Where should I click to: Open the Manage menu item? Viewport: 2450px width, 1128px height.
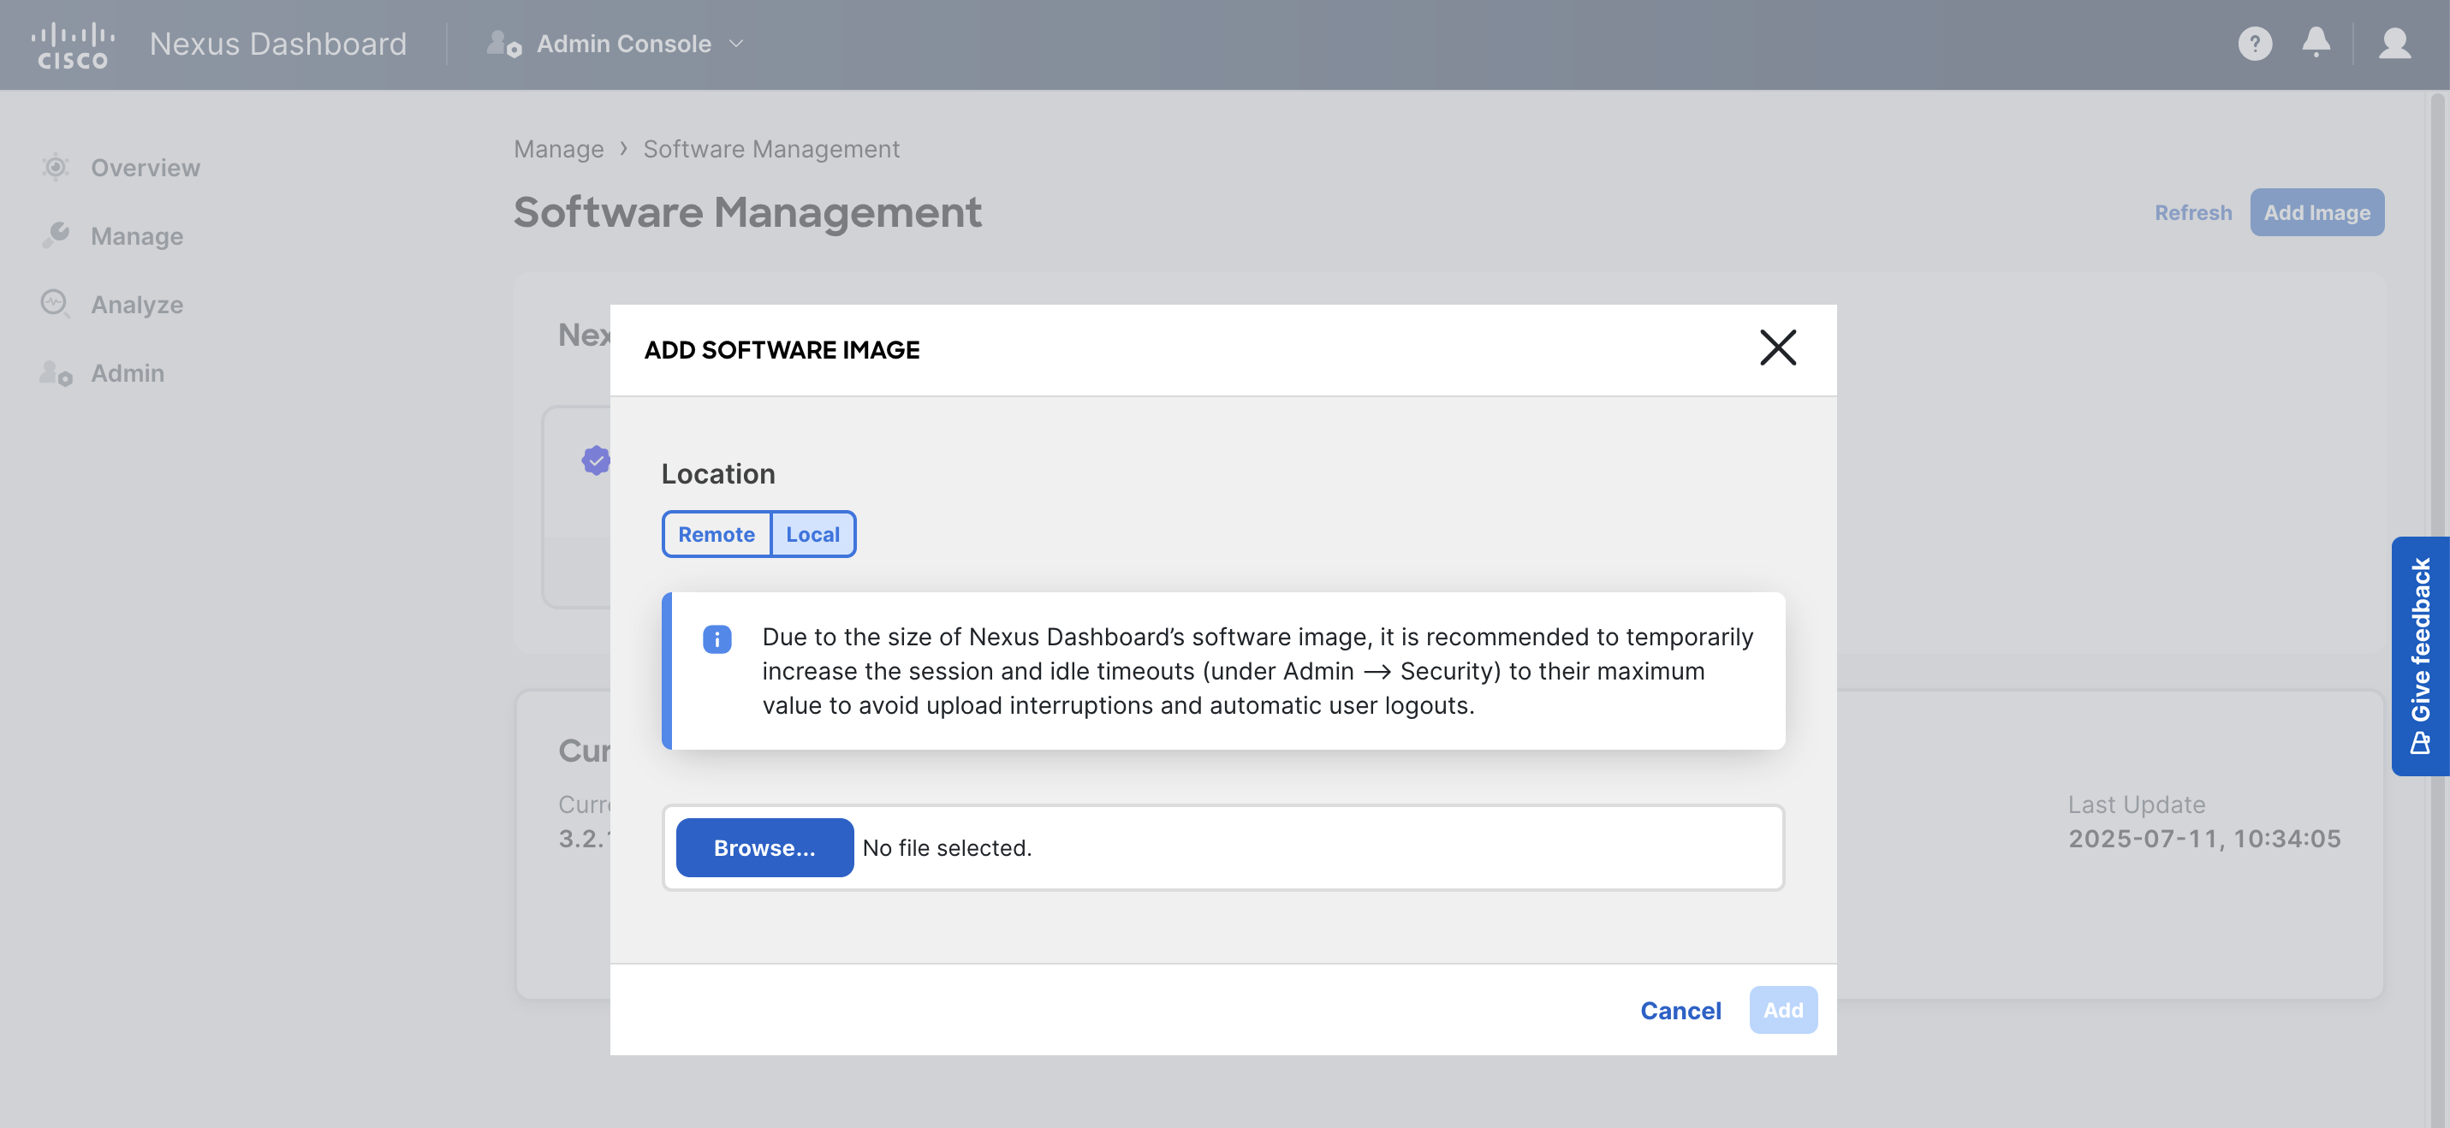click(x=112, y=236)
